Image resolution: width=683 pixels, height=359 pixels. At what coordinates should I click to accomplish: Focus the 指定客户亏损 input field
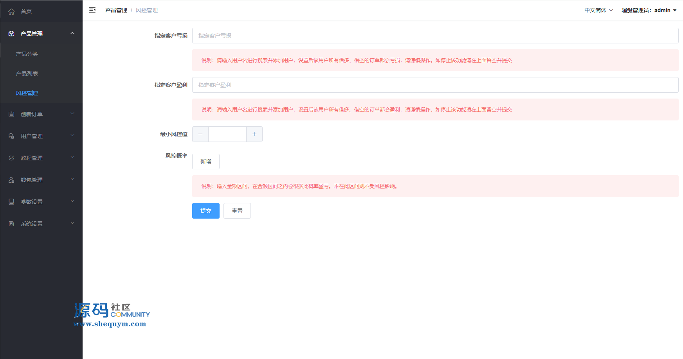click(x=435, y=36)
